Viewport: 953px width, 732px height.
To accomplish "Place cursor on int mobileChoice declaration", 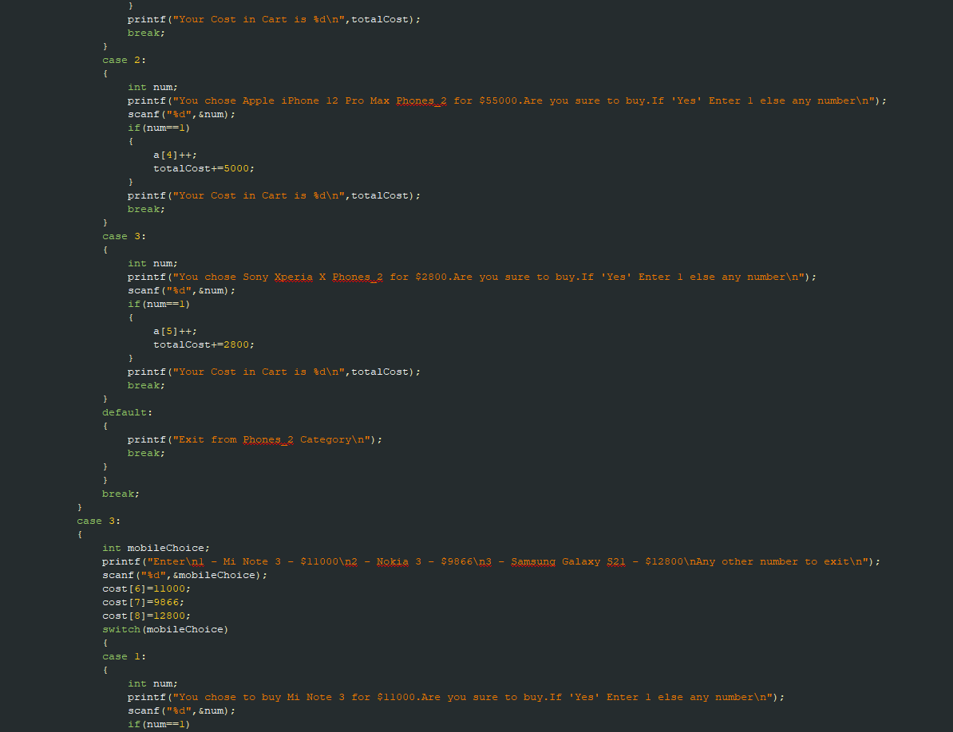I will point(156,548).
